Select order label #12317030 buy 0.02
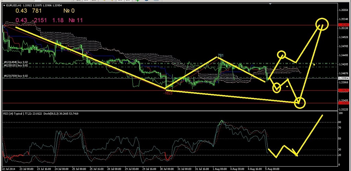Image resolution: width=351 pixels, height=171 pixels. click(x=15, y=76)
